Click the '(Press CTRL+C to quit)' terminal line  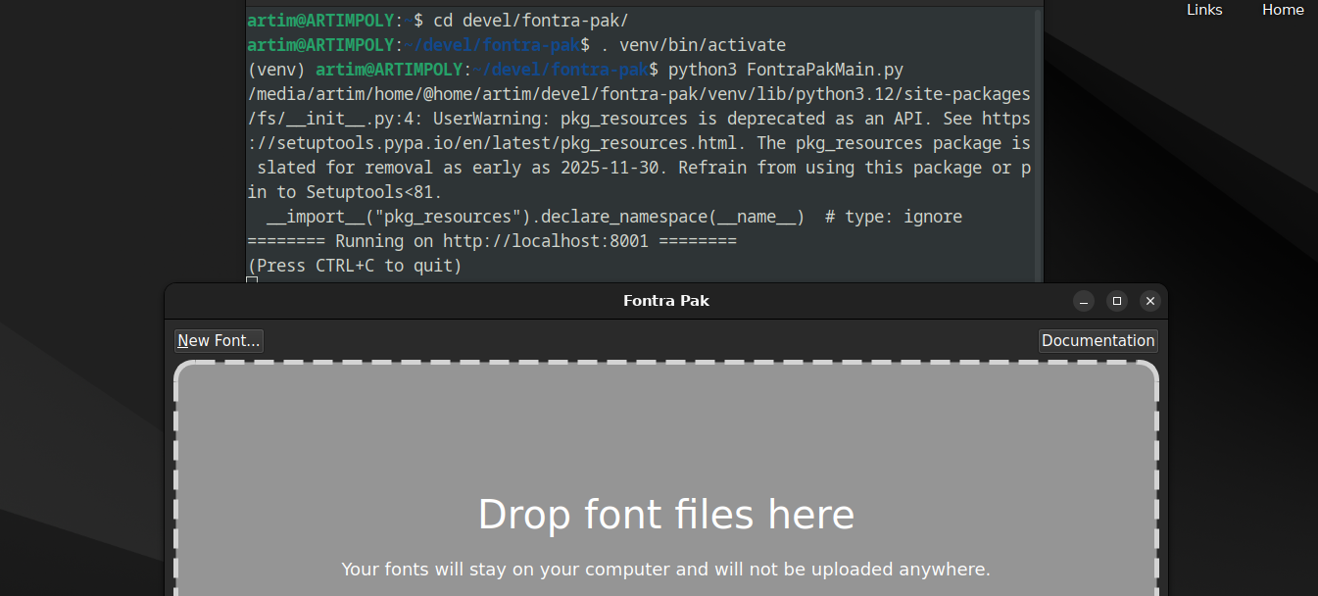click(355, 266)
